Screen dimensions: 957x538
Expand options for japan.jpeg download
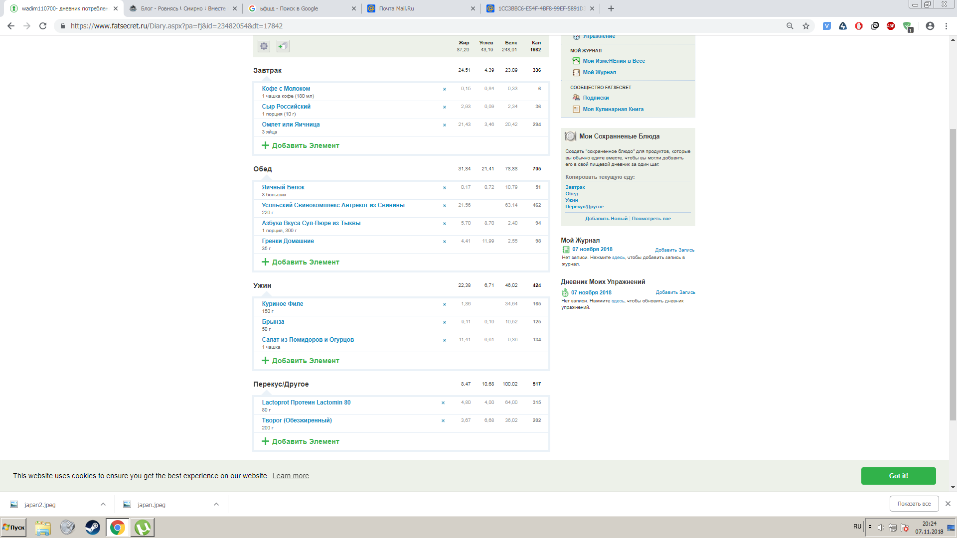[x=216, y=504]
